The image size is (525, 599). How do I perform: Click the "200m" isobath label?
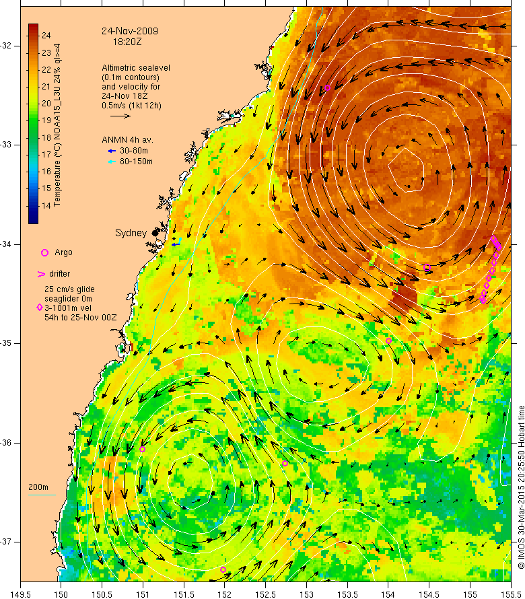[x=38, y=487]
